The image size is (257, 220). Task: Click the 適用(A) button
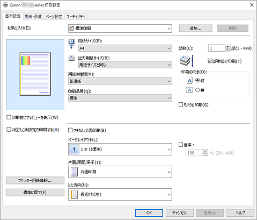click(x=210, y=213)
